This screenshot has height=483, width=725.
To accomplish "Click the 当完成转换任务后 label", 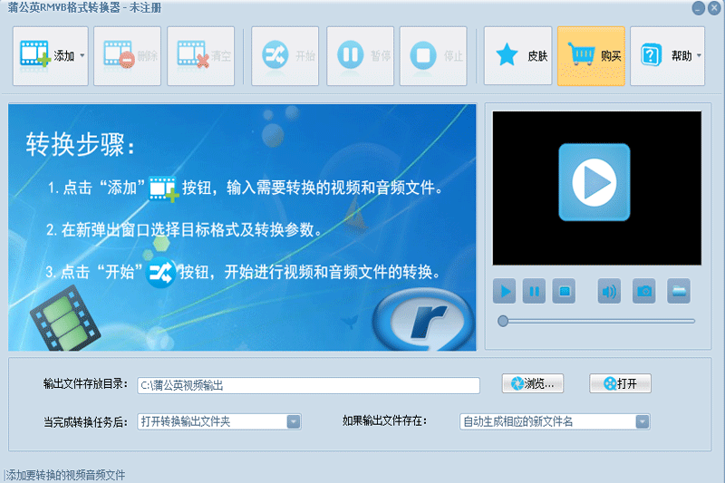I will click(x=85, y=422).
